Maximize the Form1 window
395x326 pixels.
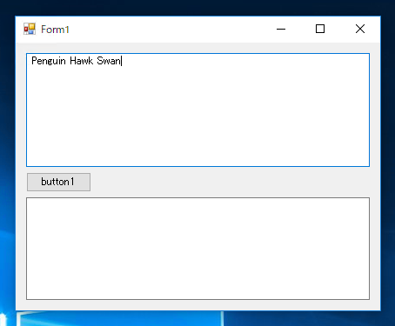click(x=320, y=29)
